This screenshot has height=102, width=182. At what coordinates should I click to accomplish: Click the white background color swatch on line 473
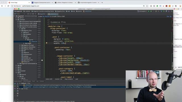tap(42, 60)
